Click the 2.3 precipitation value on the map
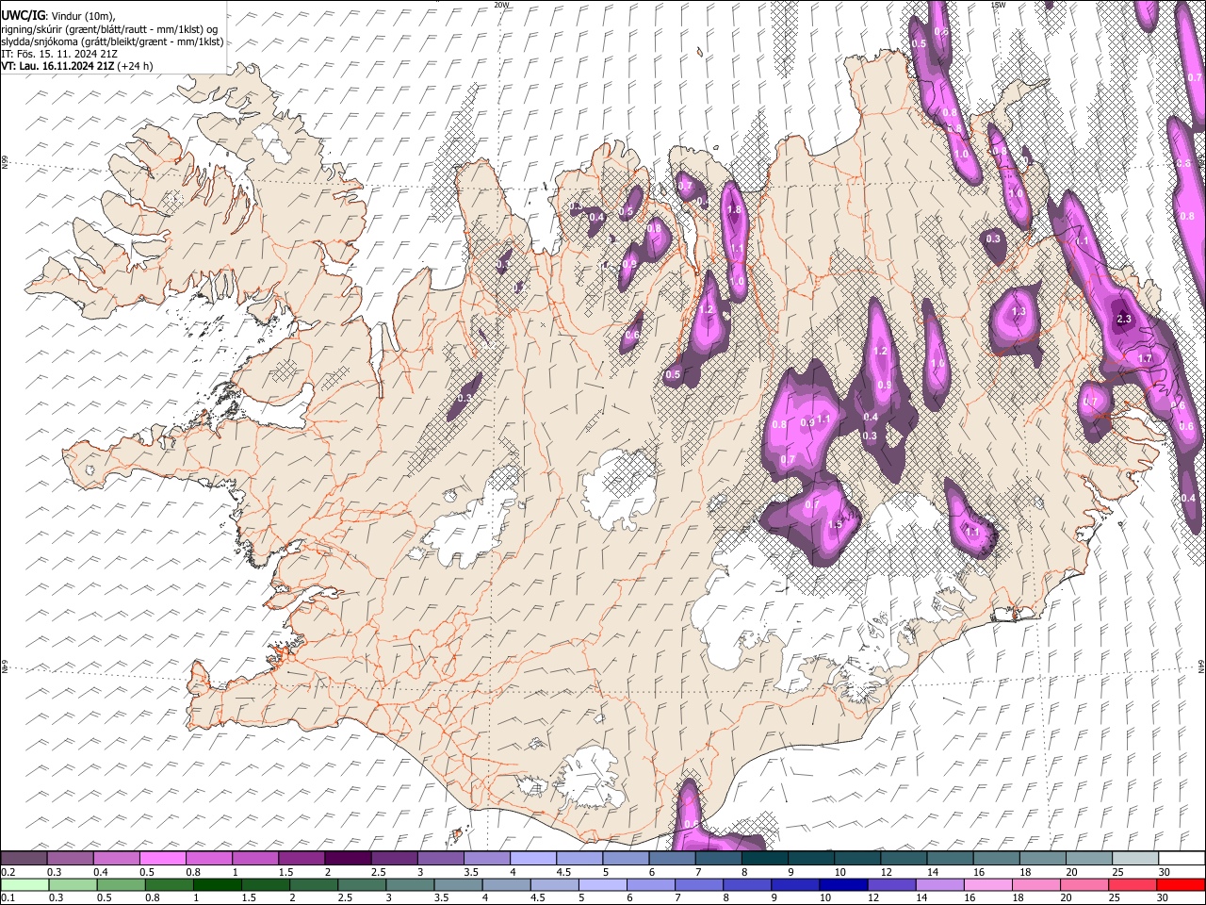 point(1123,320)
